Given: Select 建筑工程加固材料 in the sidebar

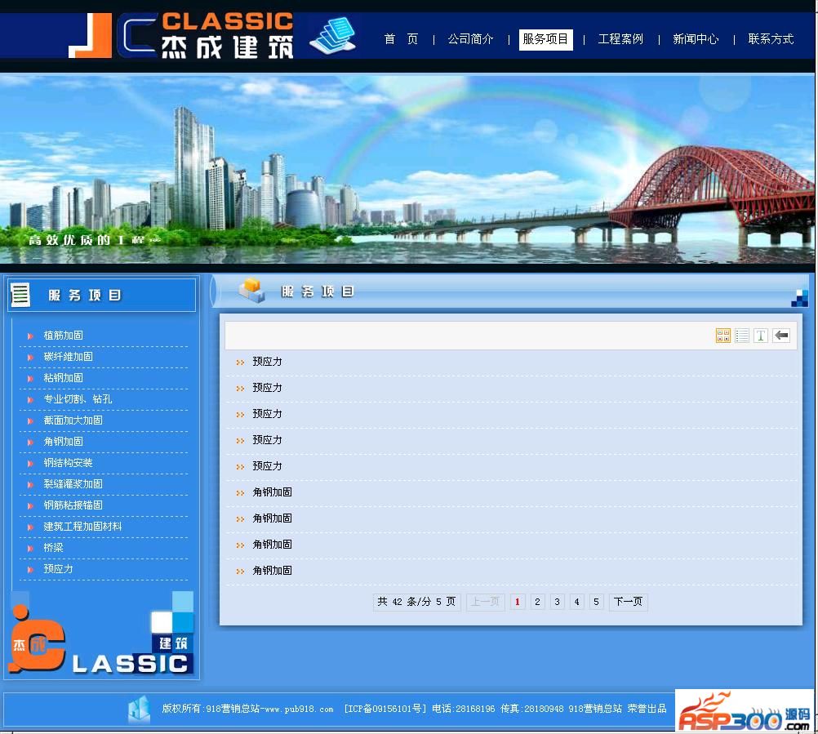Looking at the screenshot, I should tap(82, 527).
